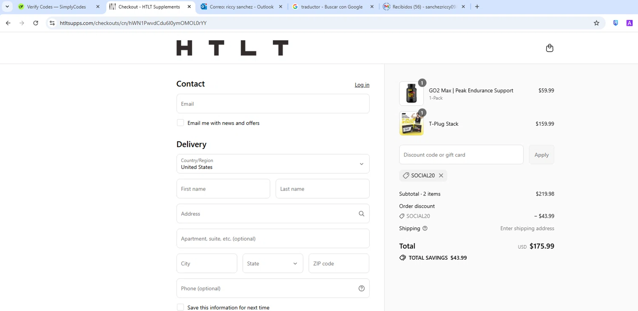Image resolution: width=638 pixels, height=311 pixels.
Task: Click the T-Plug Stack product name
Action: (x=444, y=124)
